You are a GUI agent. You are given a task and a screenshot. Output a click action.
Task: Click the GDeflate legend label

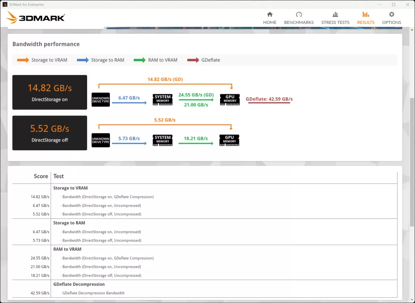pos(211,60)
